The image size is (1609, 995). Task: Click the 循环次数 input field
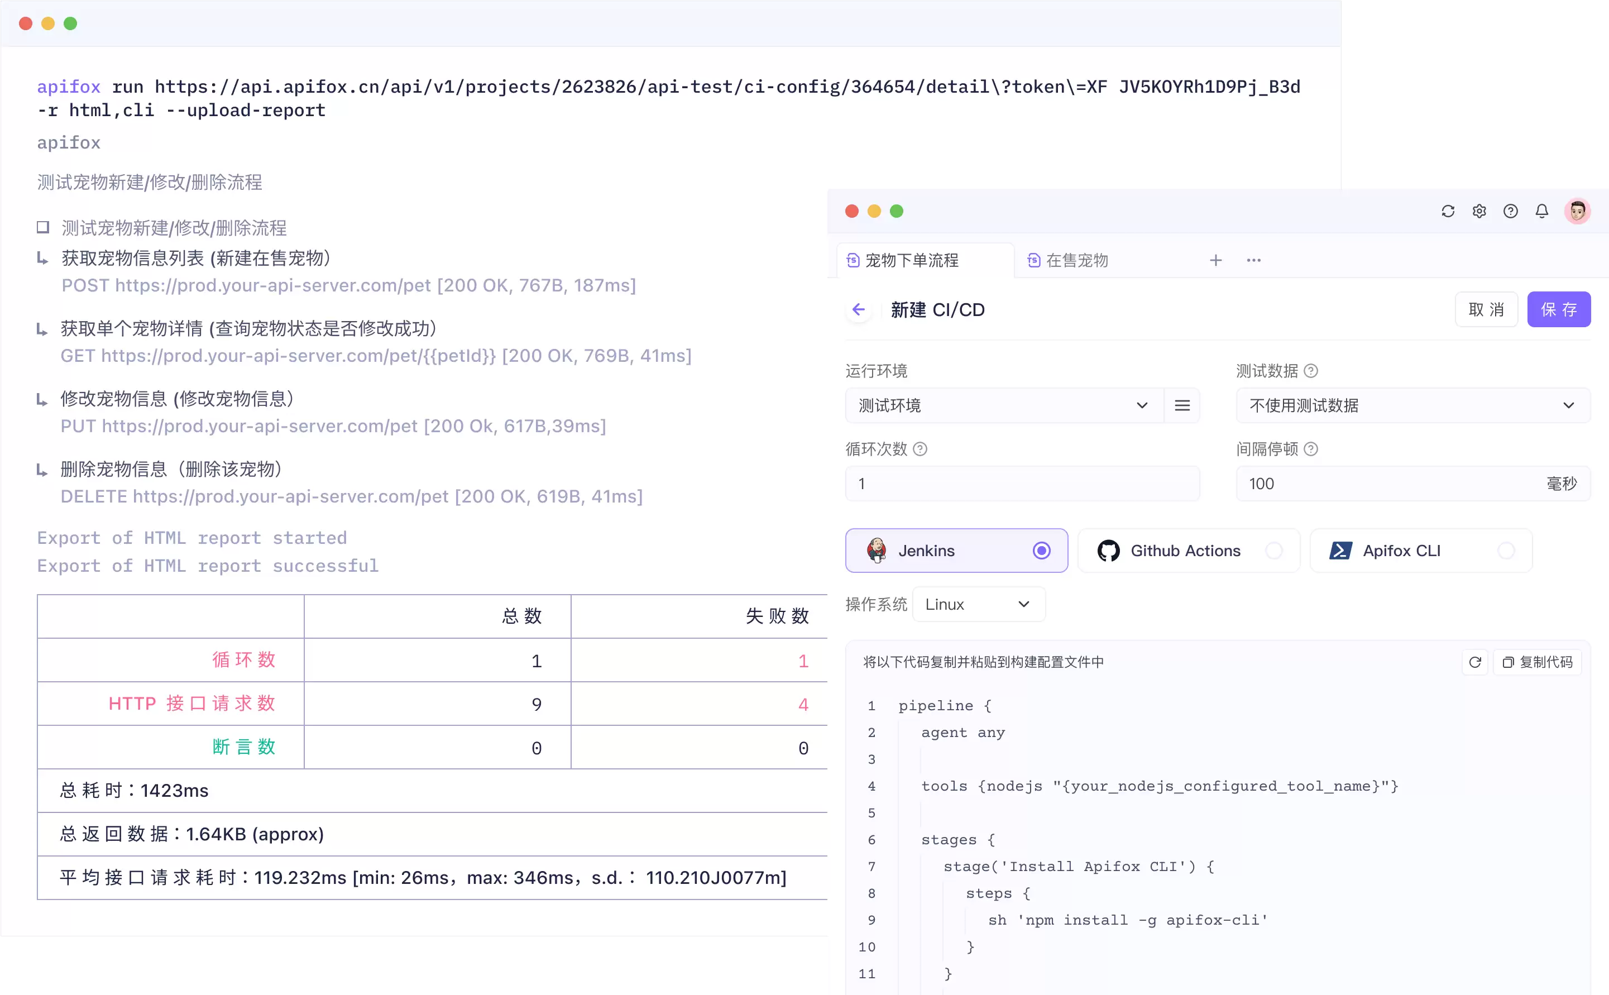point(1022,484)
